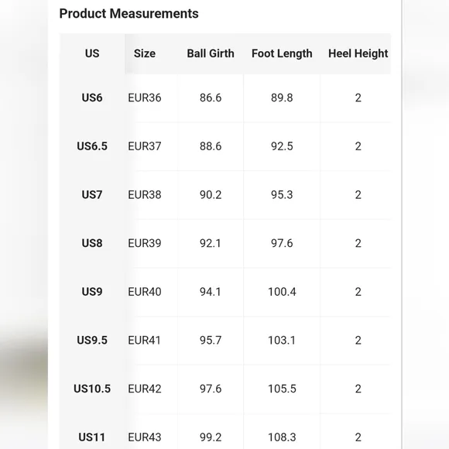Click the US7 row label
Image resolution: width=449 pixels, height=449 pixels.
pos(92,195)
